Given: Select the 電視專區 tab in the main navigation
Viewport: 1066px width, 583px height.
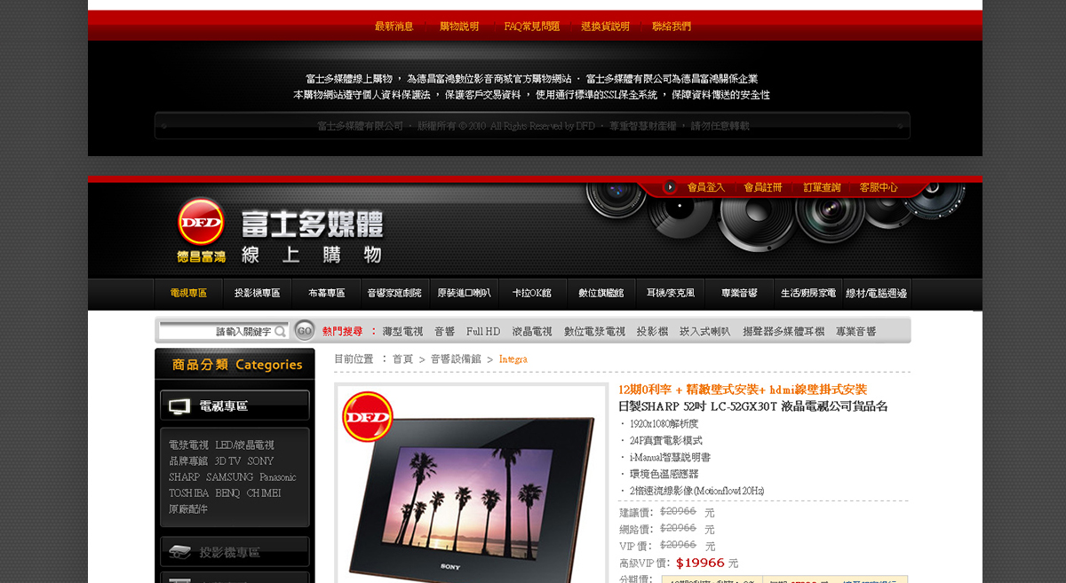Looking at the screenshot, I should pyautogui.click(x=188, y=294).
